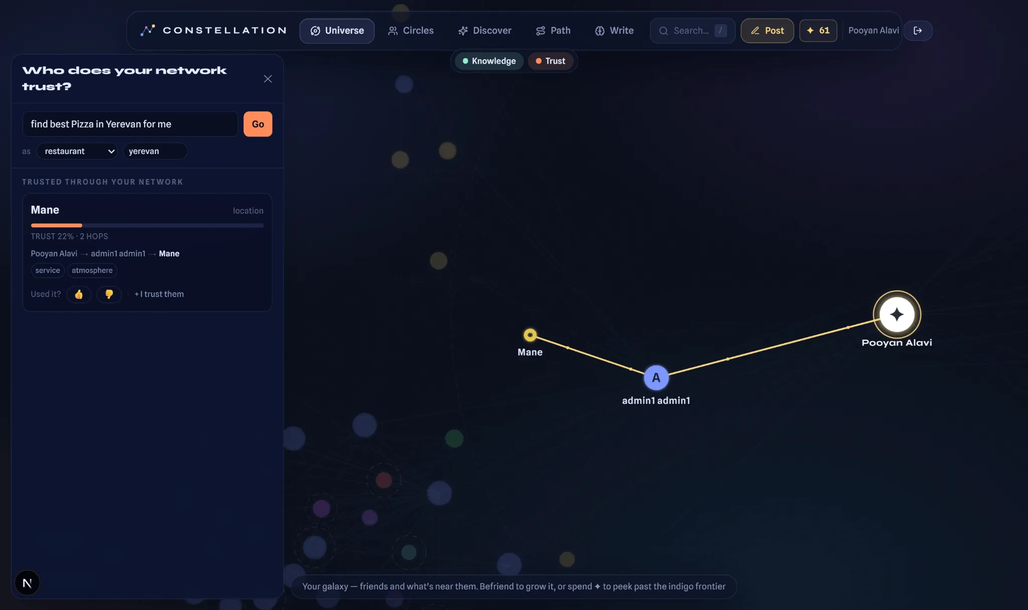1028x610 pixels.
Task: Click the Pooyan Alavi profile name
Action: click(873, 31)
